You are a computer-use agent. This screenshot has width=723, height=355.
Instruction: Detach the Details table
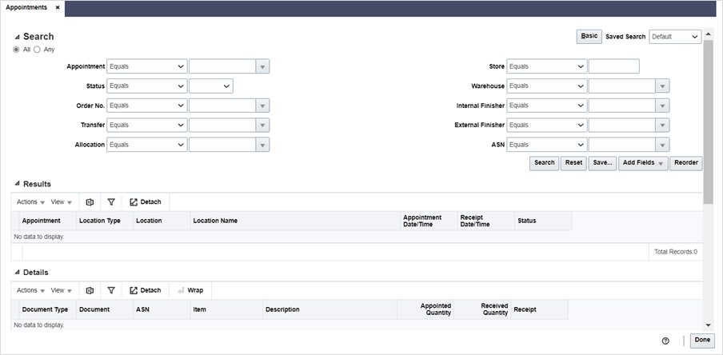(146, 290)
